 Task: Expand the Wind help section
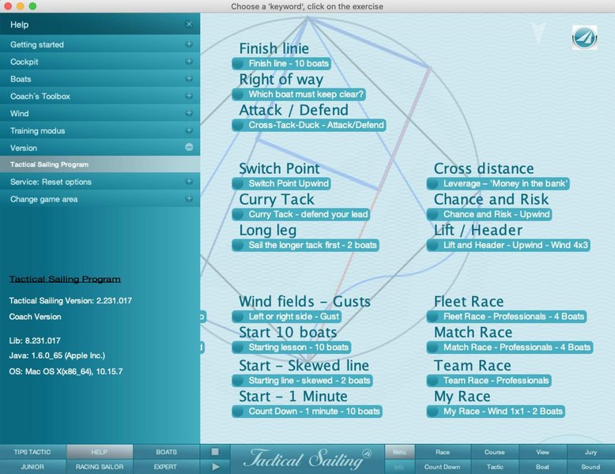tap(189, 113)
